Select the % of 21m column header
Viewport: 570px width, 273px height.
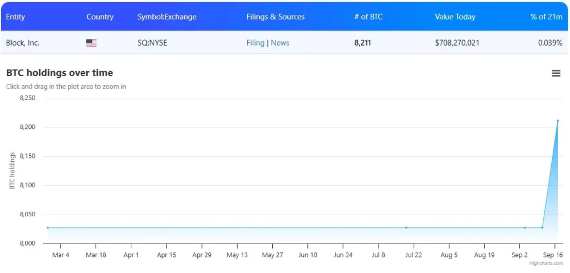547,17
